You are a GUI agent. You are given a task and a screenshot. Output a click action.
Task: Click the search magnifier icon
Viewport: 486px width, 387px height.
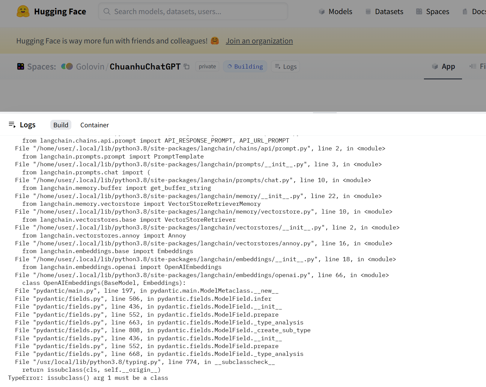107,11
